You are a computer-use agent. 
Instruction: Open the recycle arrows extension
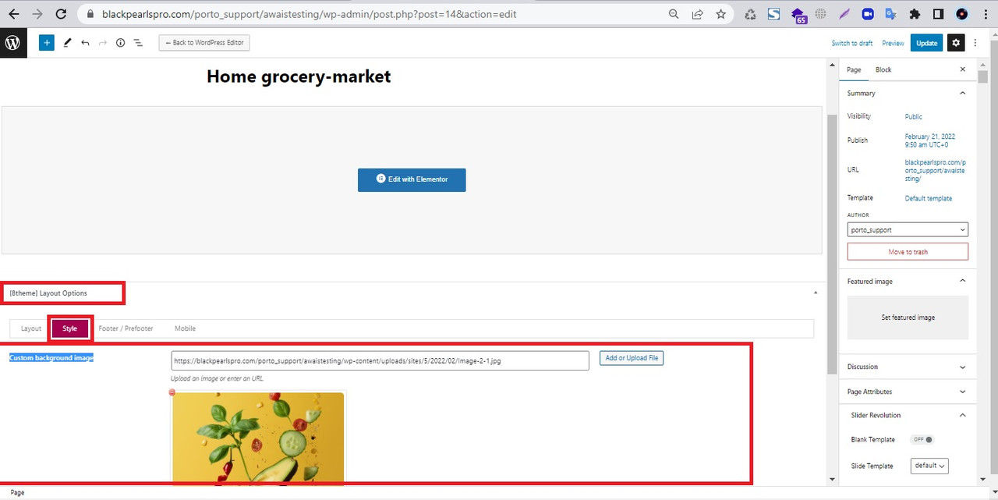(750, 14)
